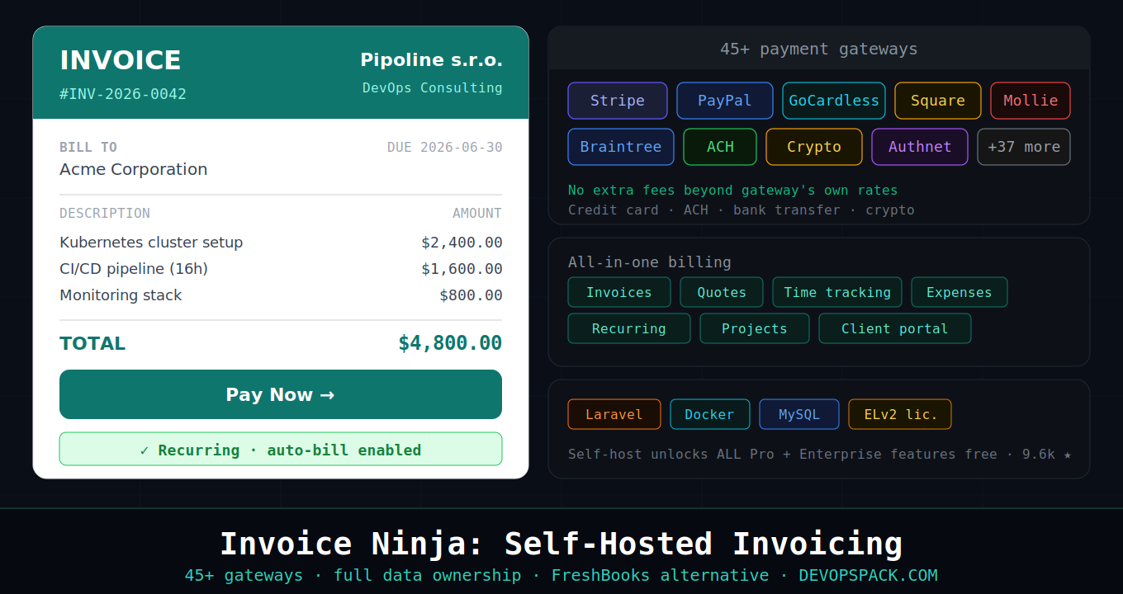Click the $4,800.00 total amount
The height and width of the screenshot is (594, 1123).
[450, 343]
